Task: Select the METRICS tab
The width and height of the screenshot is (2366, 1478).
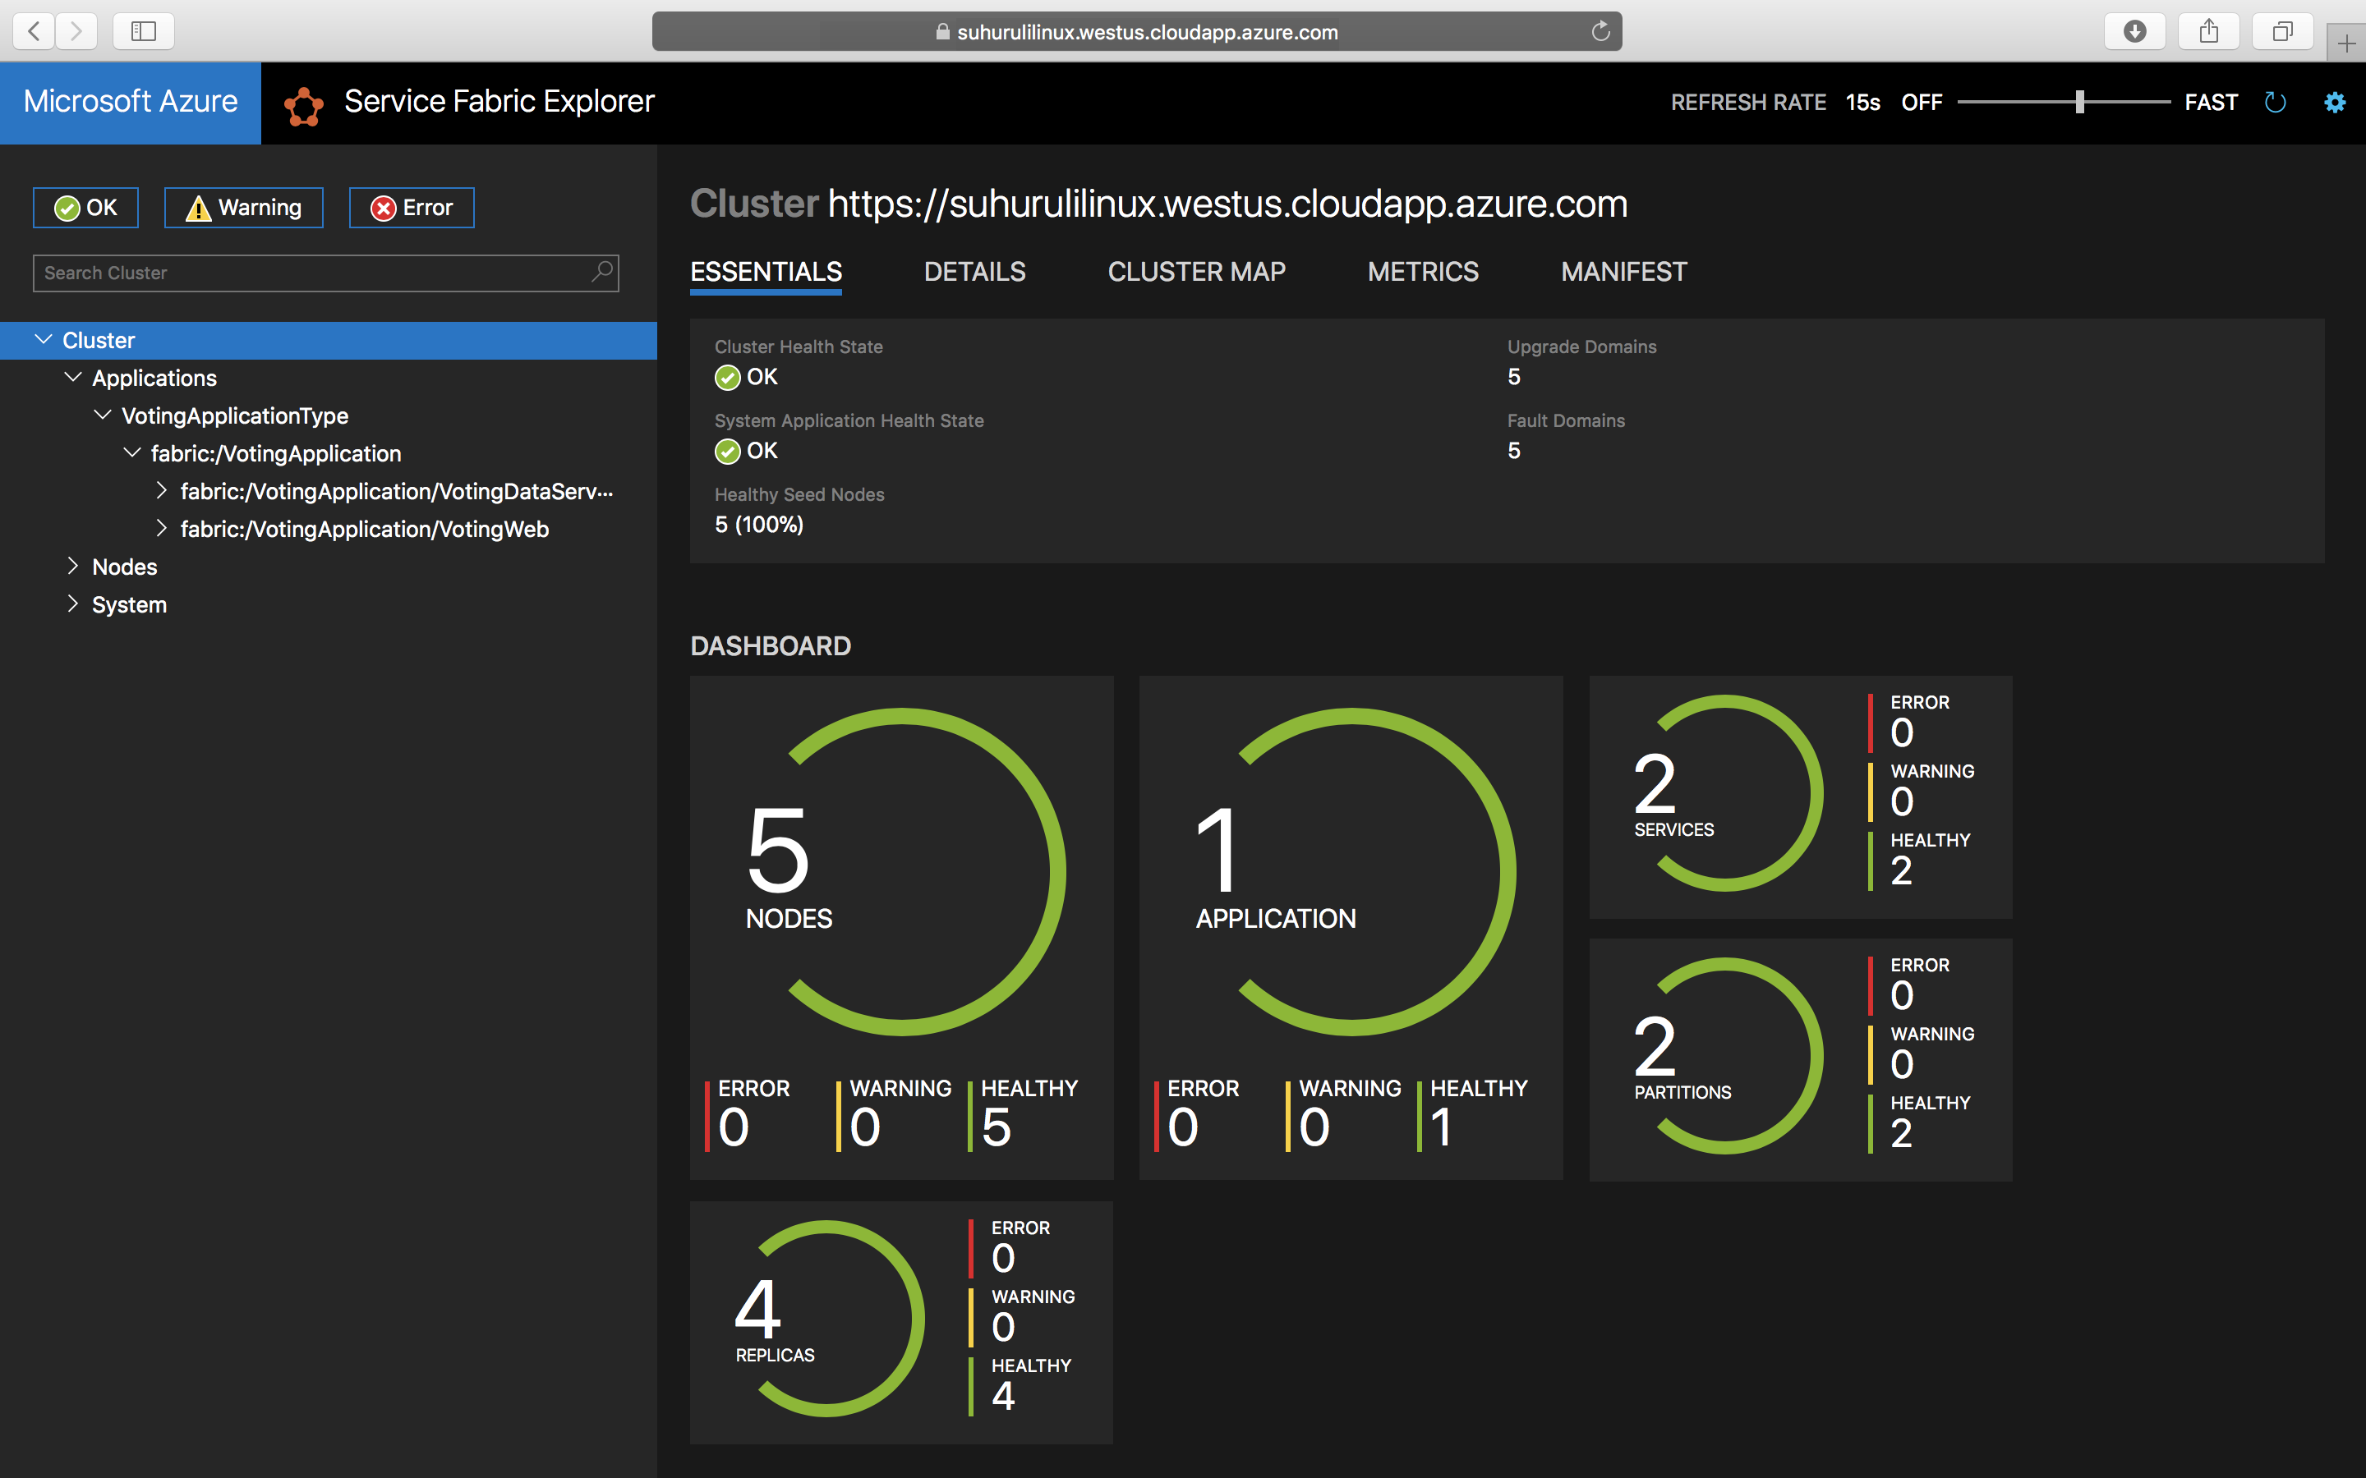Action: click(1424, 271)
